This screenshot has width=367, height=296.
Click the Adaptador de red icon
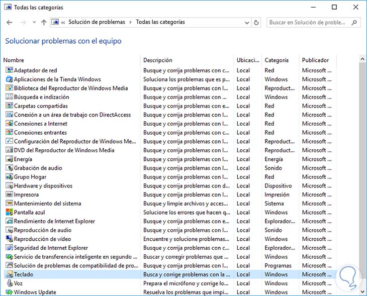pyautogui.click(x=9, y=70)
